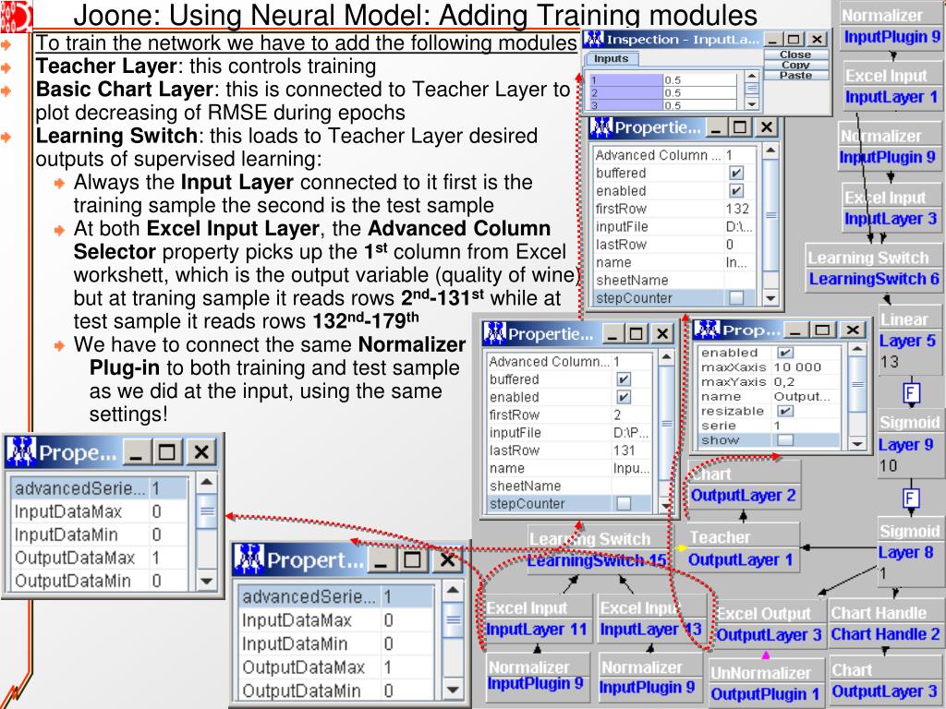Image resolution: width=946 pixels, height=709 pixels.
Task: Click scroll-down arrow in the firstRow 2 Properties window
Action: coord(666,505)
